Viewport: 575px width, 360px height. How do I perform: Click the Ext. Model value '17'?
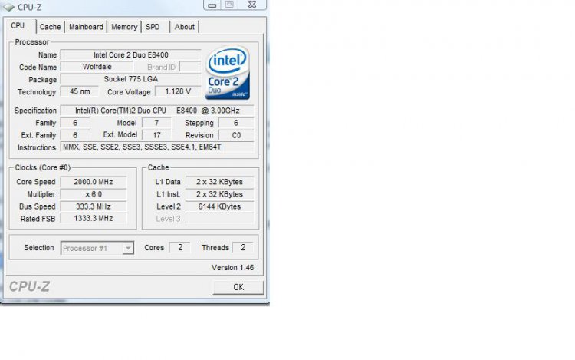point(156,135)
